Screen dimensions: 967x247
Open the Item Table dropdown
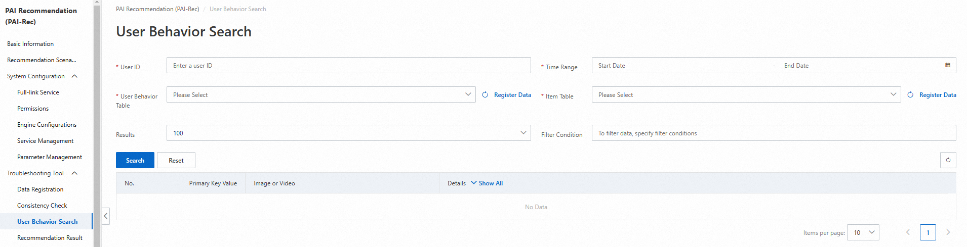coord(746,95)
